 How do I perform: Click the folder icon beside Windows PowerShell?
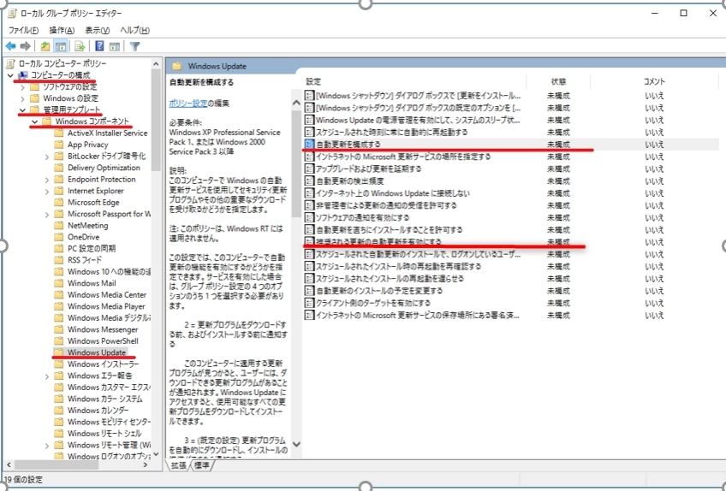(59, 341)
